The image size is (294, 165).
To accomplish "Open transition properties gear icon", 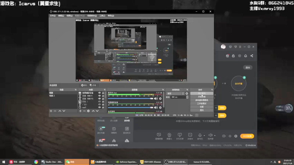I will point(187,93).
